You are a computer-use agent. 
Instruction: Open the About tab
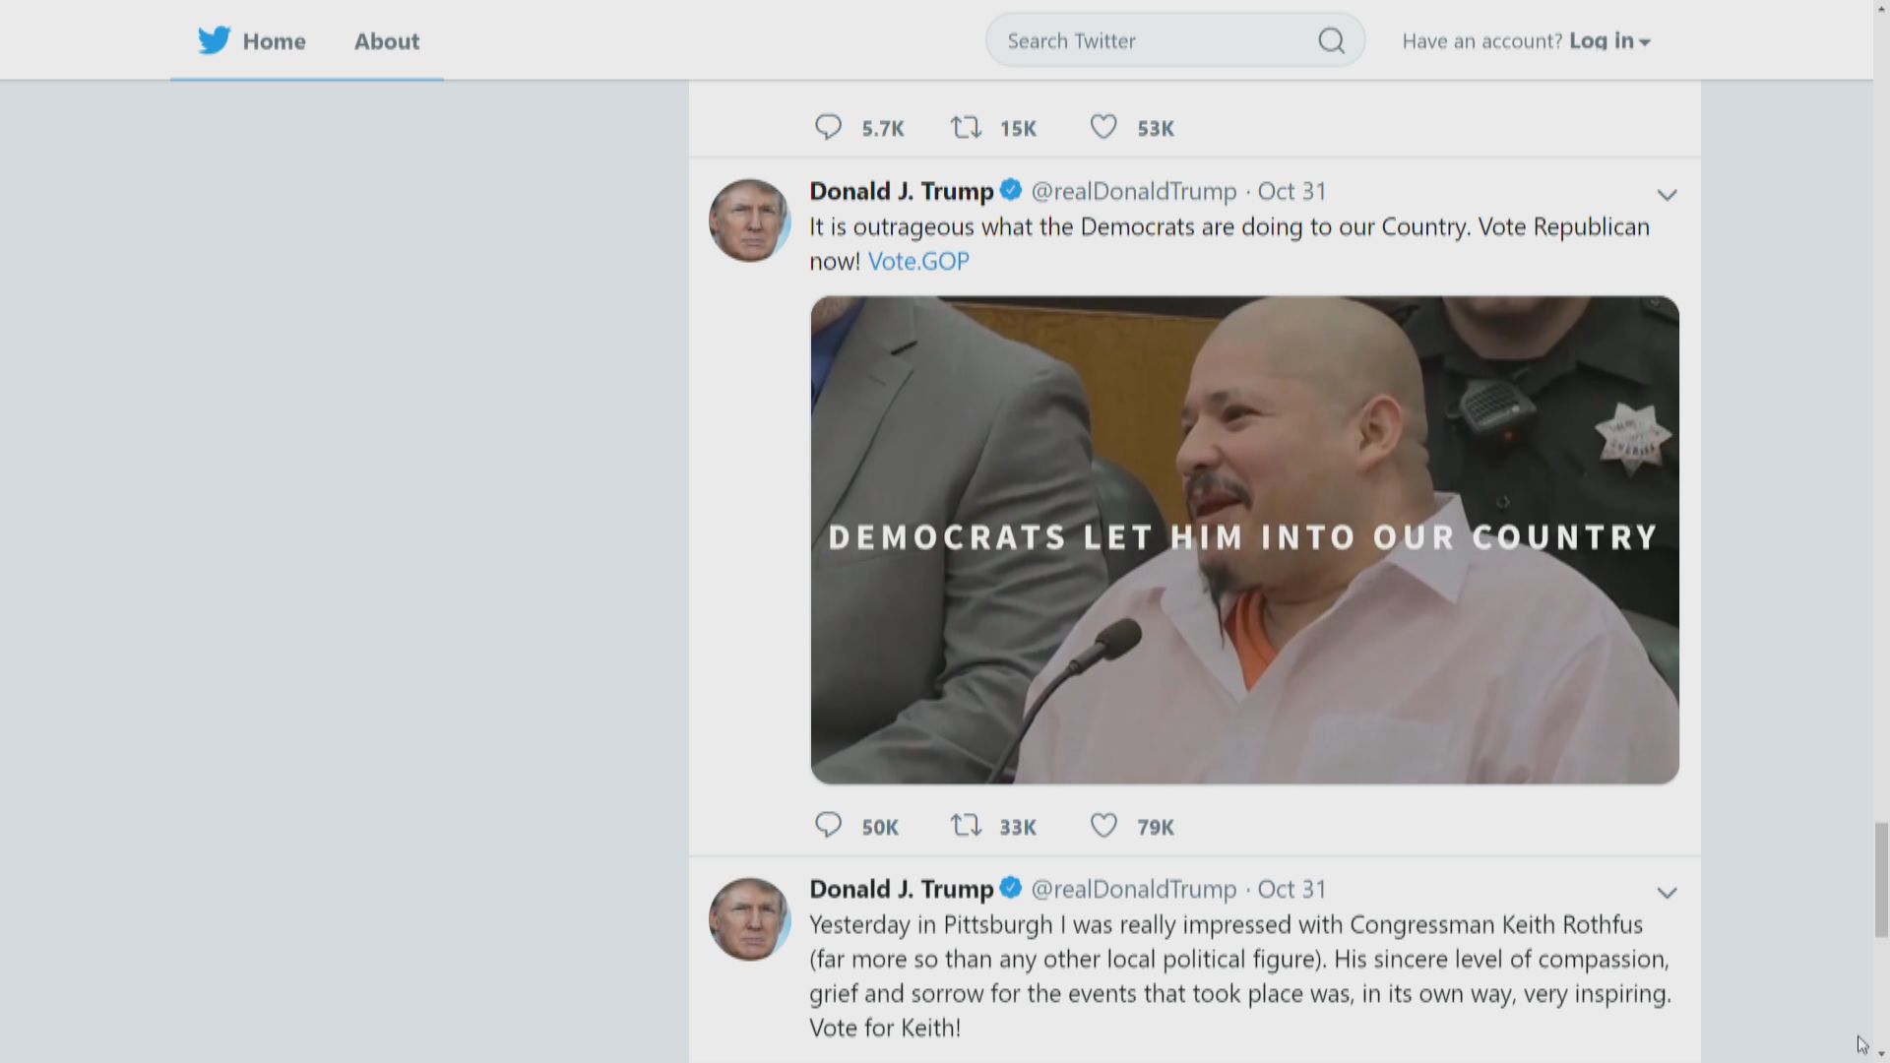(387, 41)
